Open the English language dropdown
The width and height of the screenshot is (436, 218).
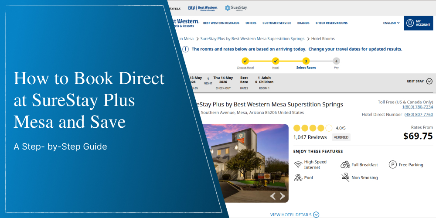(x=391, y=23)
